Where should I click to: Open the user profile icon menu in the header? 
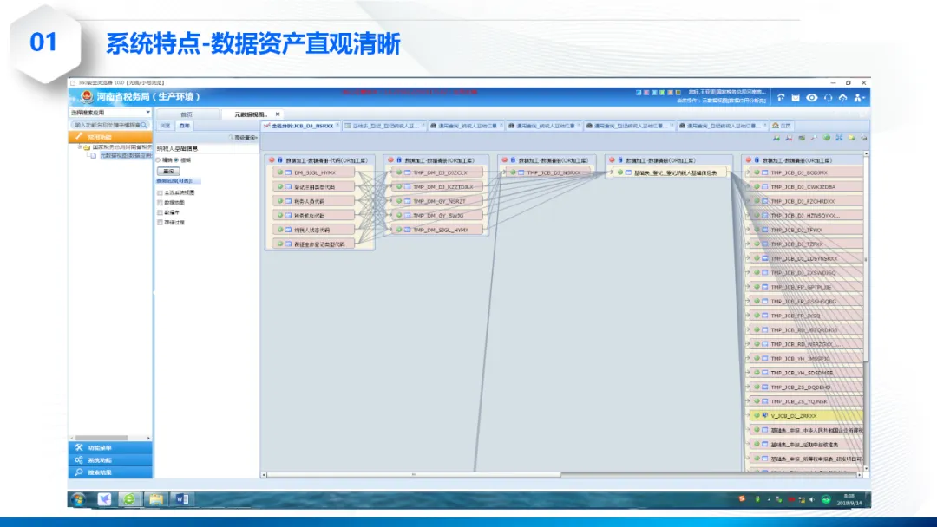pyautogui.click(x=859, y=98)
